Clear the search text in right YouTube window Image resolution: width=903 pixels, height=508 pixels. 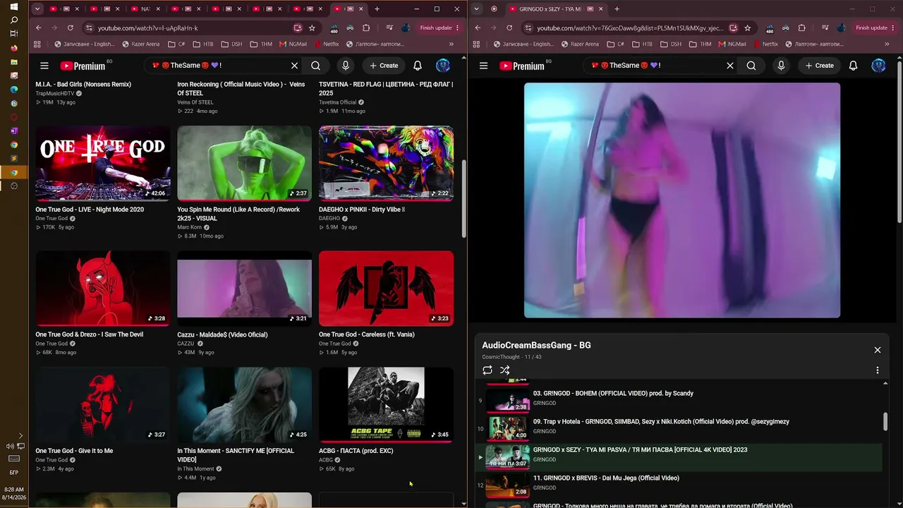pos(730,66)
